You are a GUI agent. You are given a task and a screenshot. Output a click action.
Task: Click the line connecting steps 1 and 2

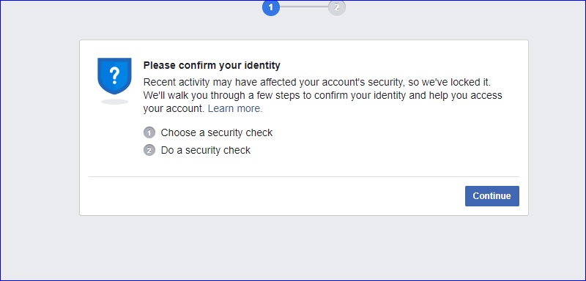point(304,7)
